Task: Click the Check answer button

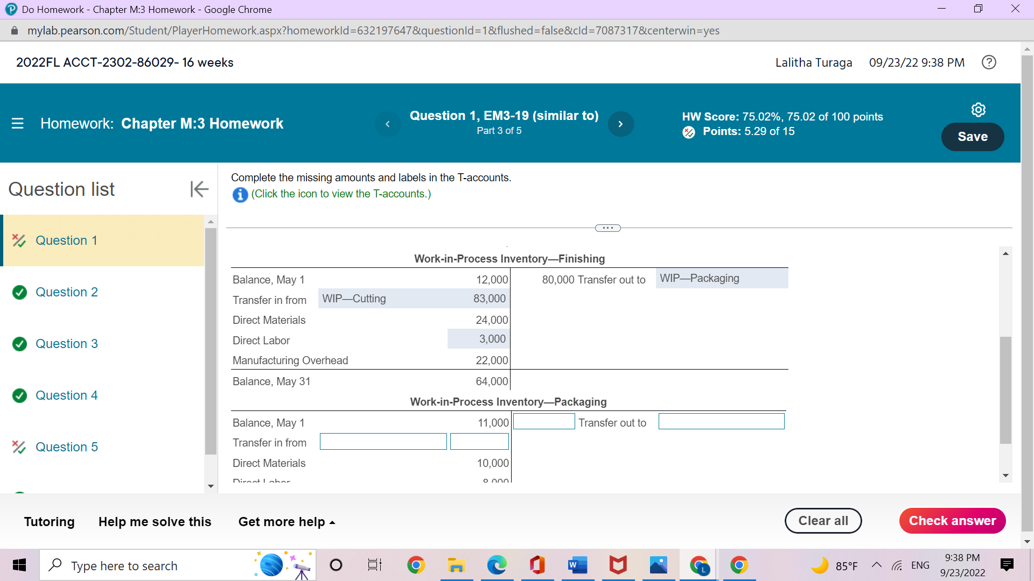Action: [x=952, y=520]
